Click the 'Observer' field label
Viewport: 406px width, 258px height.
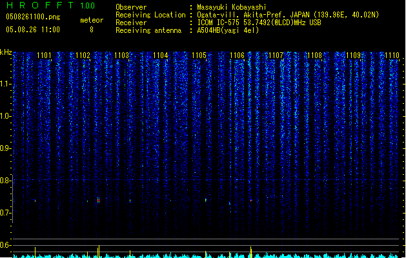131,7
